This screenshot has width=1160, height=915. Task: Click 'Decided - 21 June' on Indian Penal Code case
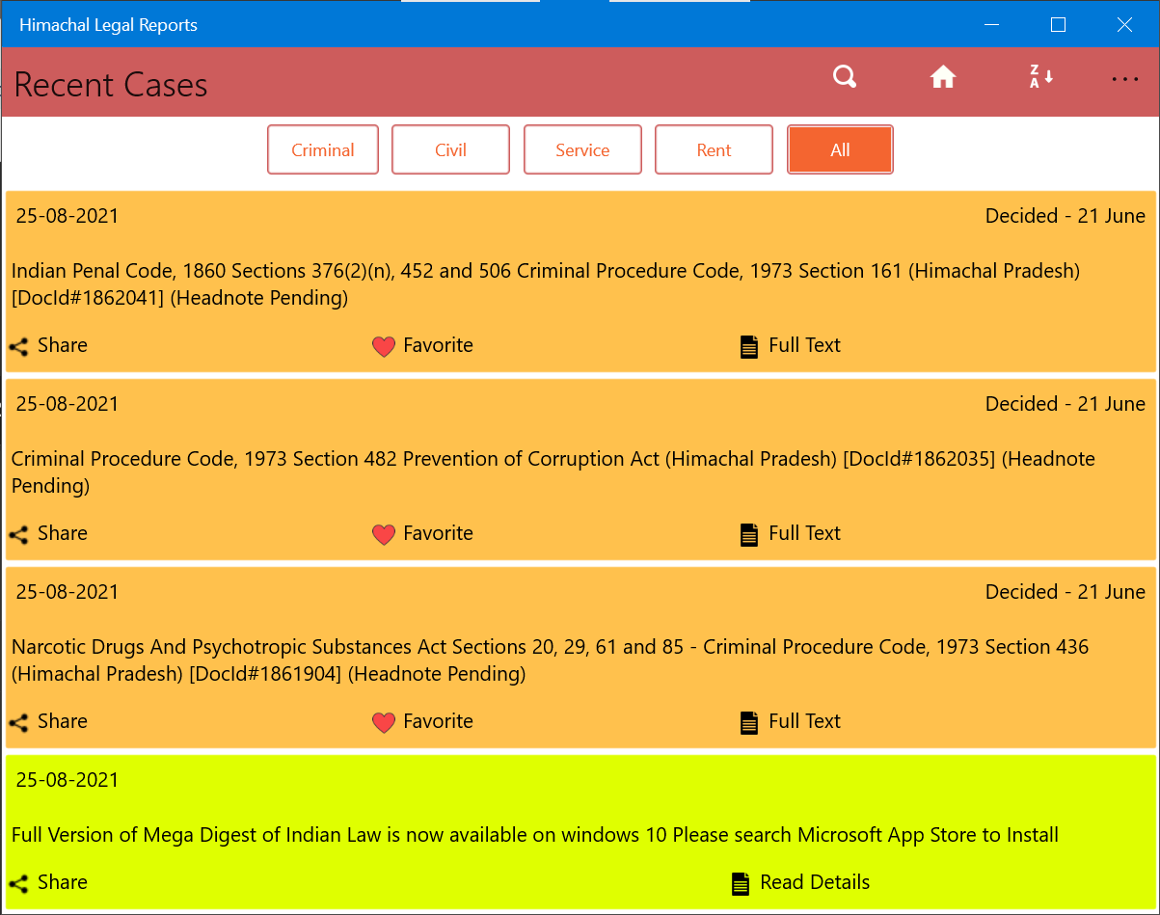coord(1066,216)
